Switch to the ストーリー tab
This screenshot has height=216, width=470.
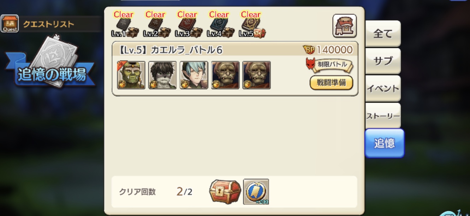pyautogui.click(x=383, y=116)
